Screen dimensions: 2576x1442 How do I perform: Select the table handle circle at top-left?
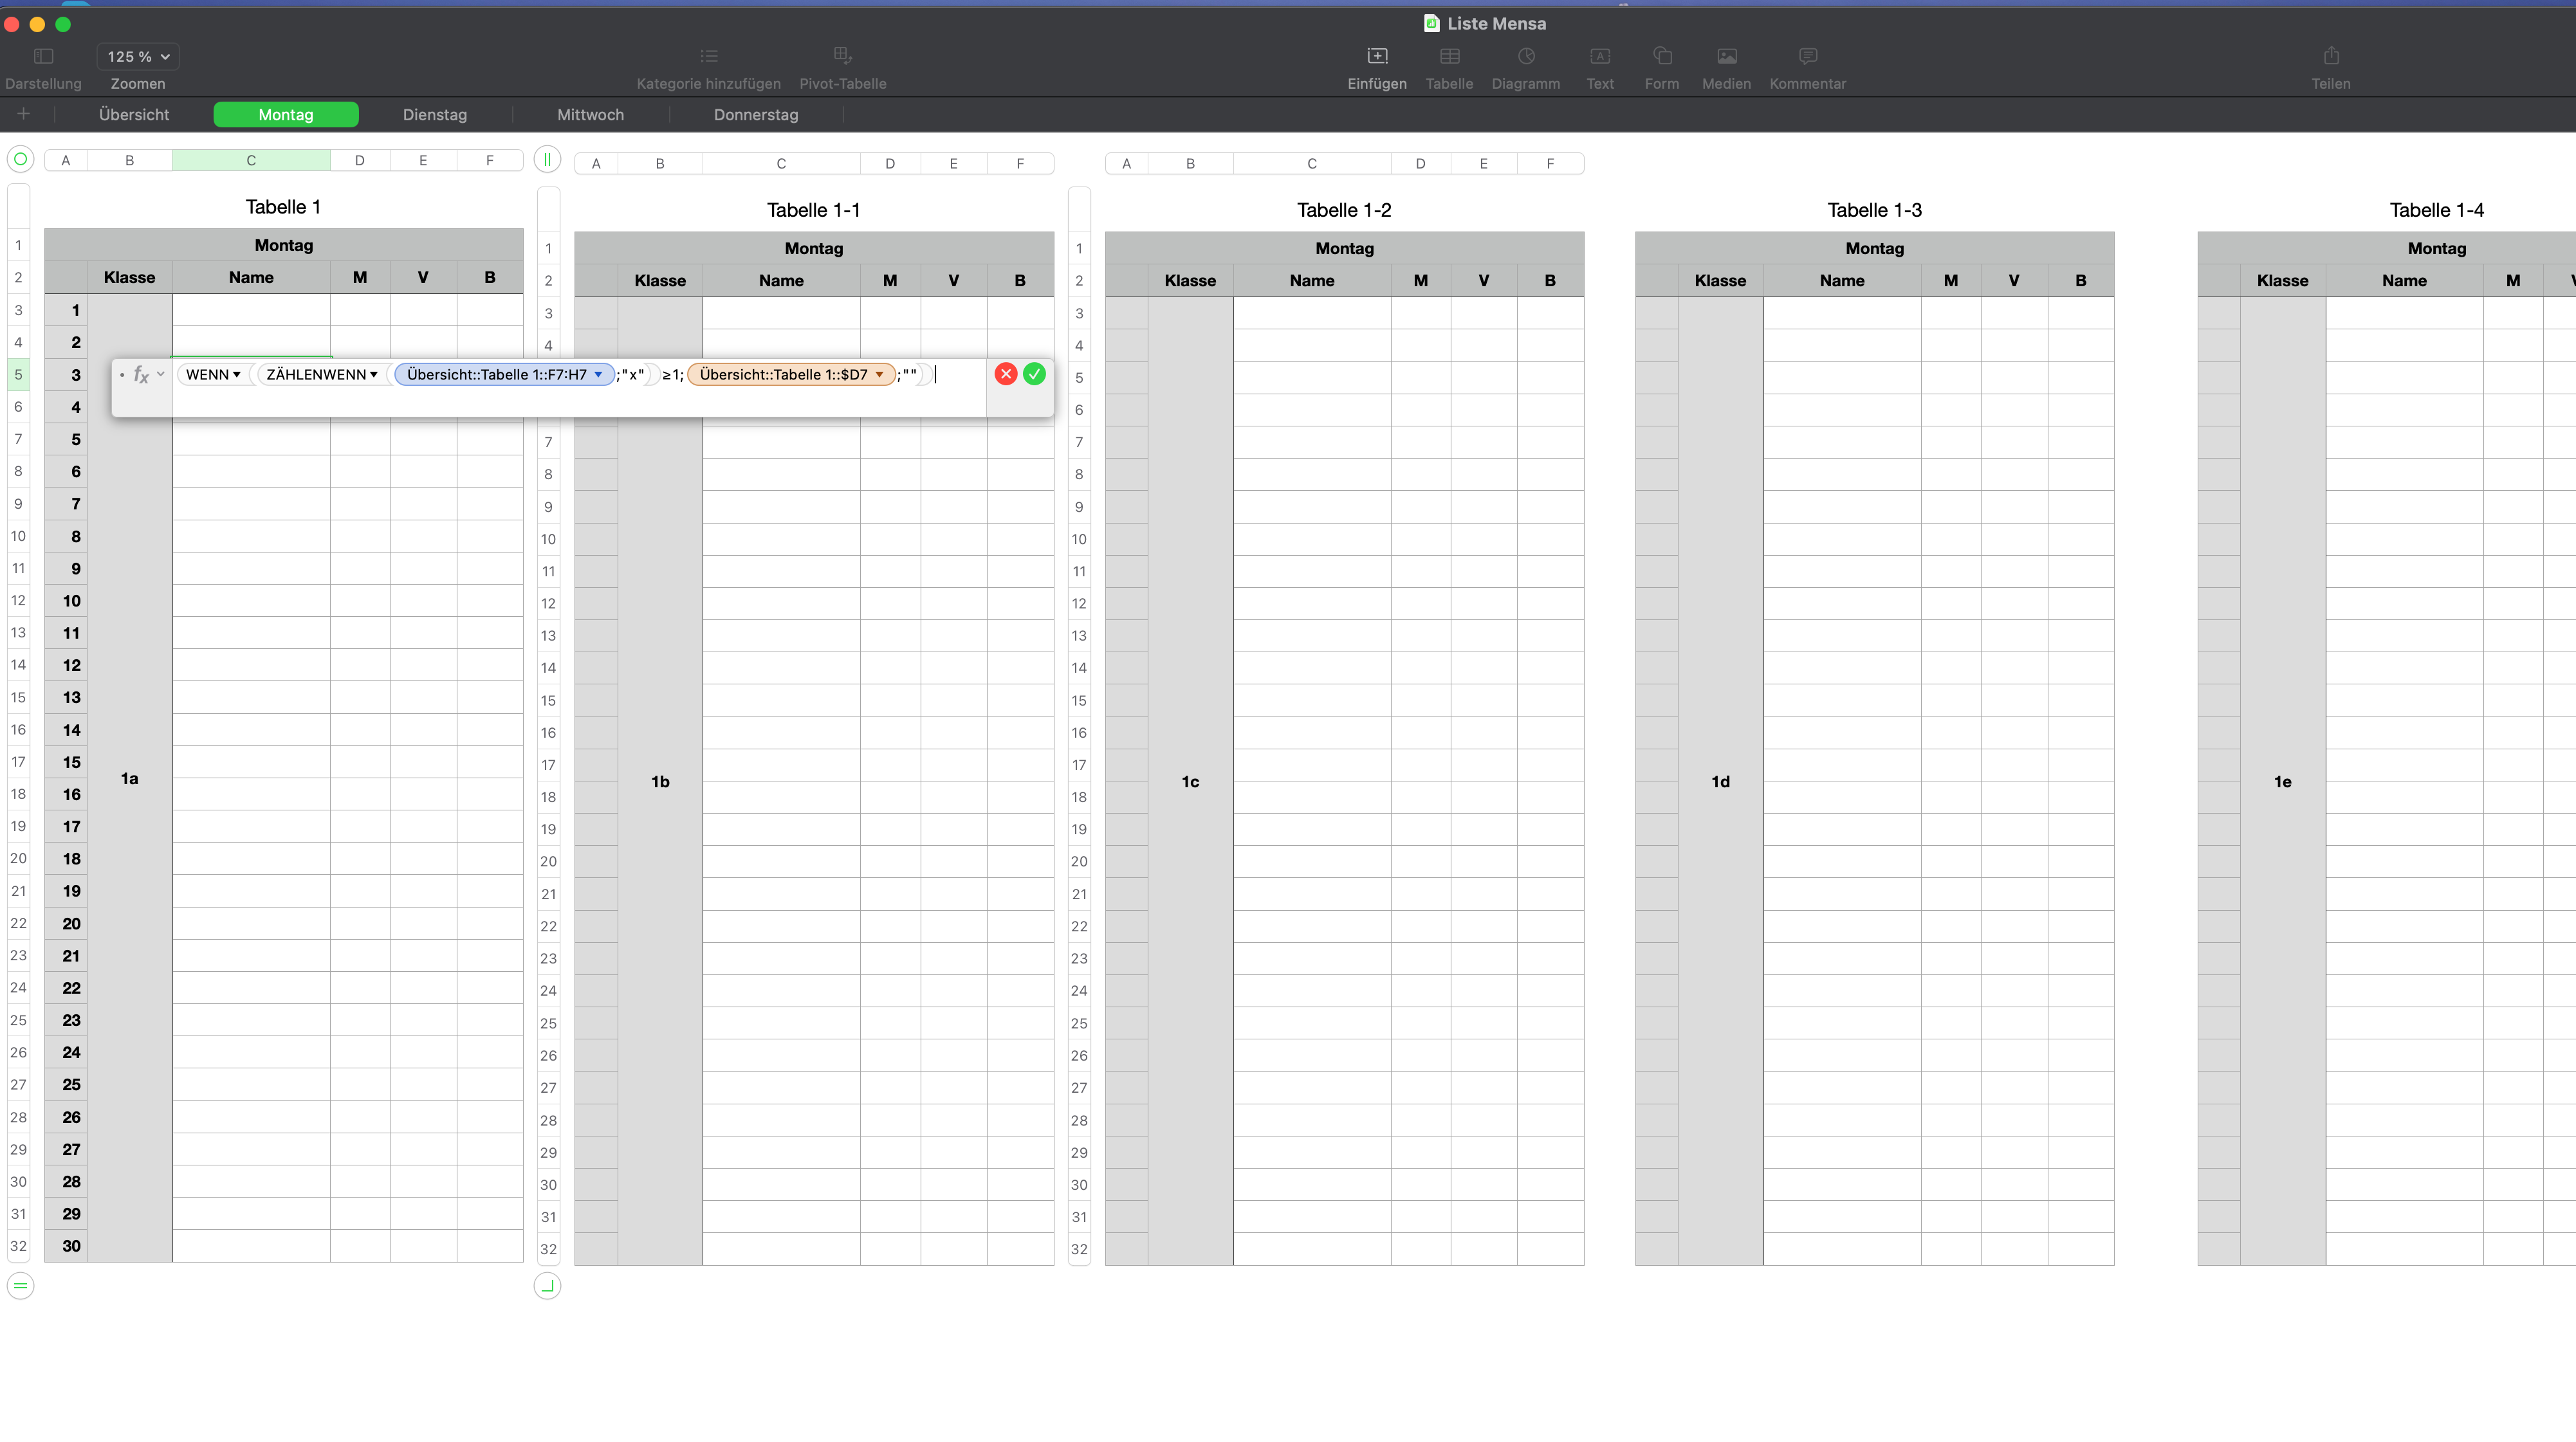pyautogui.click(x=20, y=160)
